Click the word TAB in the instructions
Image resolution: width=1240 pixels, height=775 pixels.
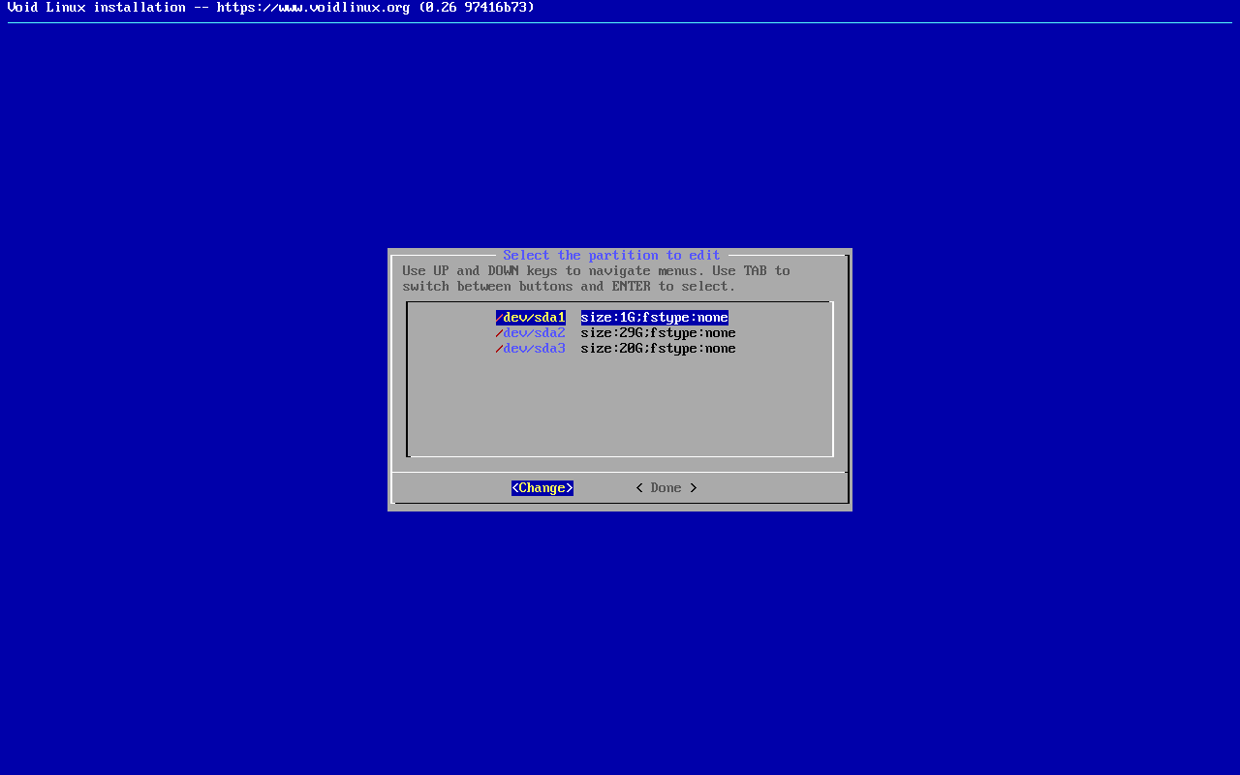pos(756,271)
